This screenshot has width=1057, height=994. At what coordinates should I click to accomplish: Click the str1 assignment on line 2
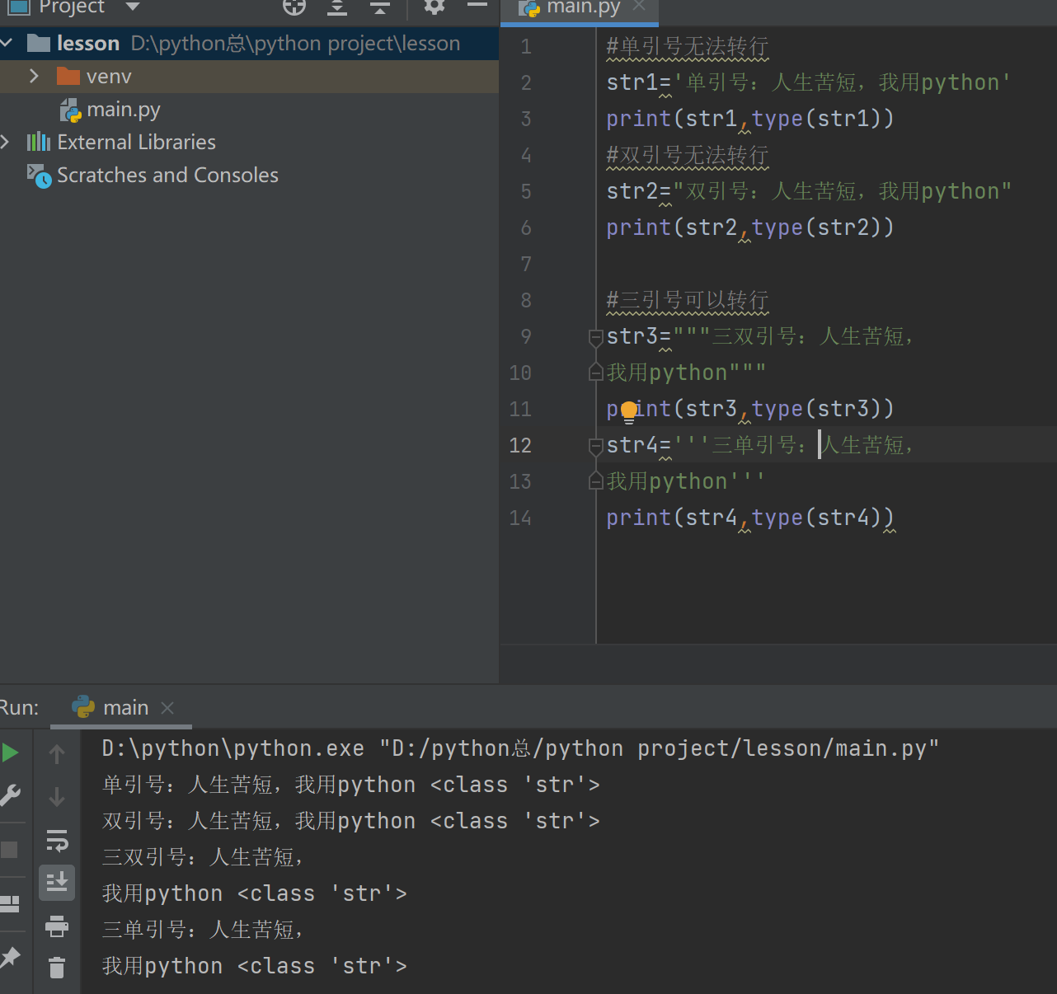coord(809,82)
